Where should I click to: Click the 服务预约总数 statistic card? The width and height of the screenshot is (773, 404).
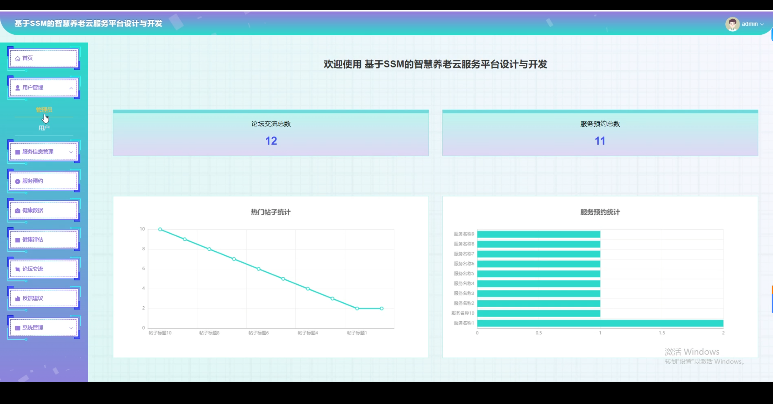(x=599, y=133)
